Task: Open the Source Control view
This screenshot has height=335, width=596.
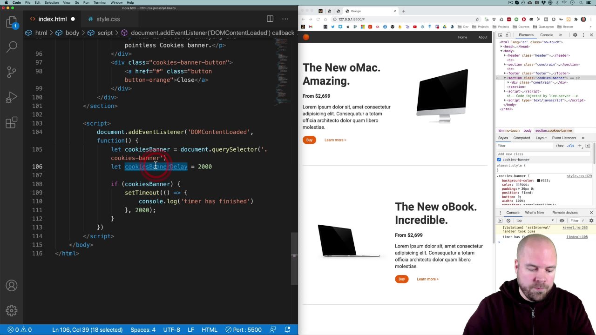Action: point(12,72)
